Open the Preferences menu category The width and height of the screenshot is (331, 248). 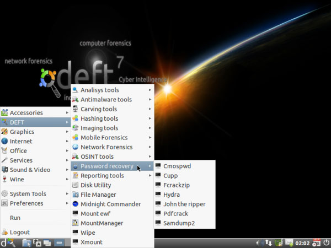(x=35, y=203)
